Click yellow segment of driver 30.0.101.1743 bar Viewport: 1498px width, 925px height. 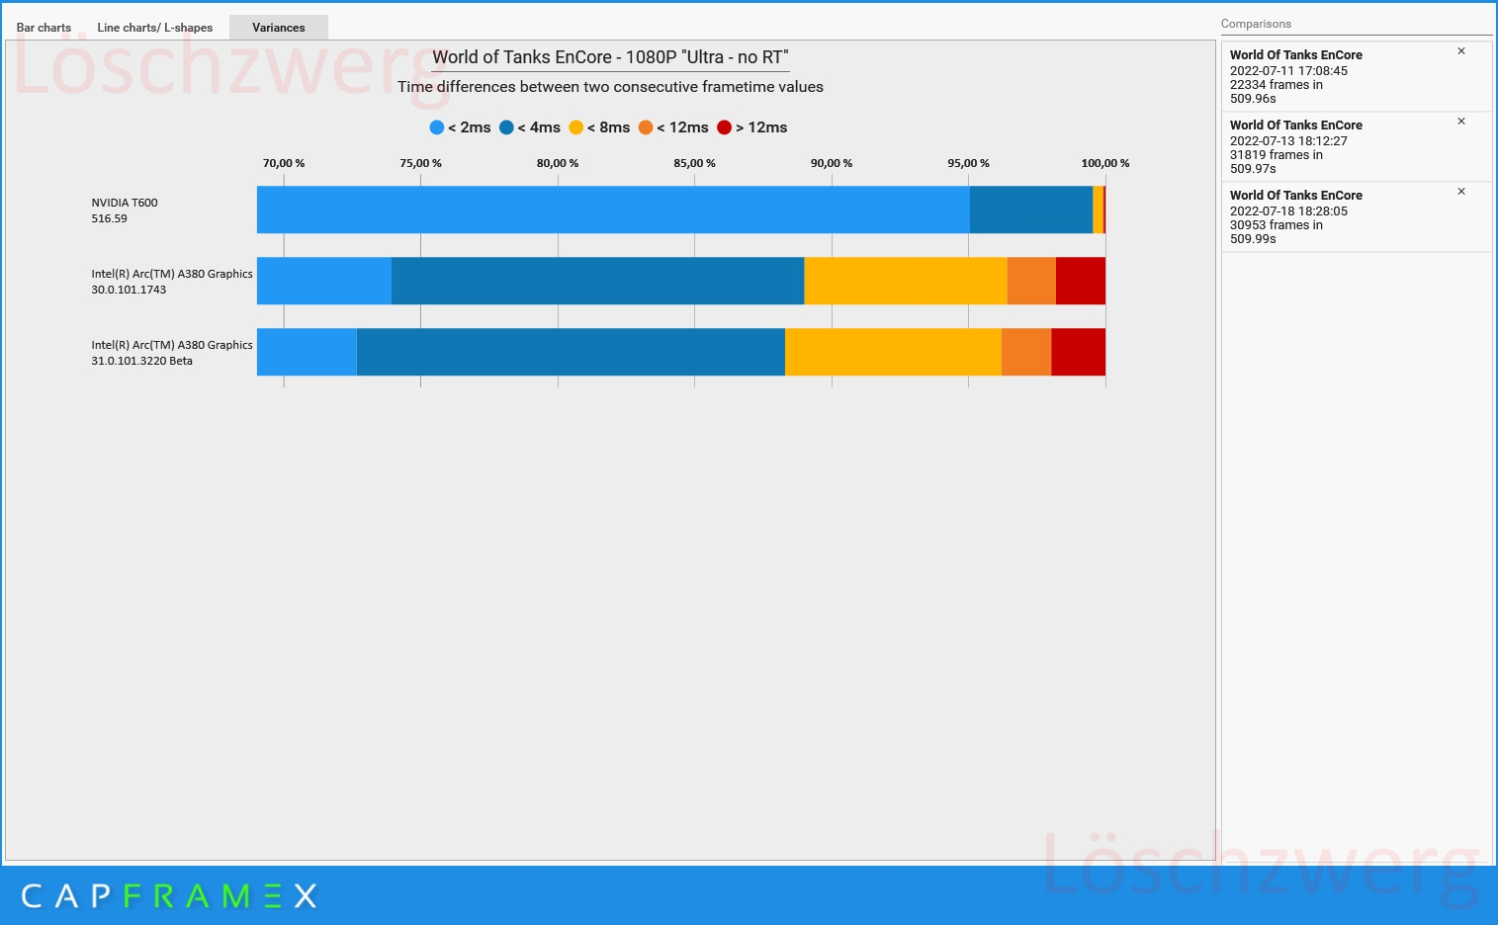coord(906,281)
